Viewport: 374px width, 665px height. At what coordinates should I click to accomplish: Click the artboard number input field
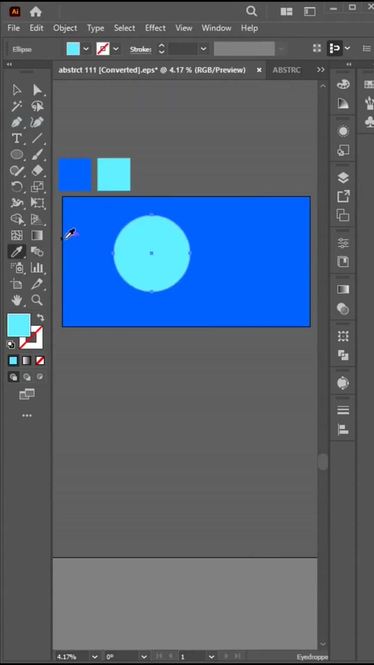192,657
